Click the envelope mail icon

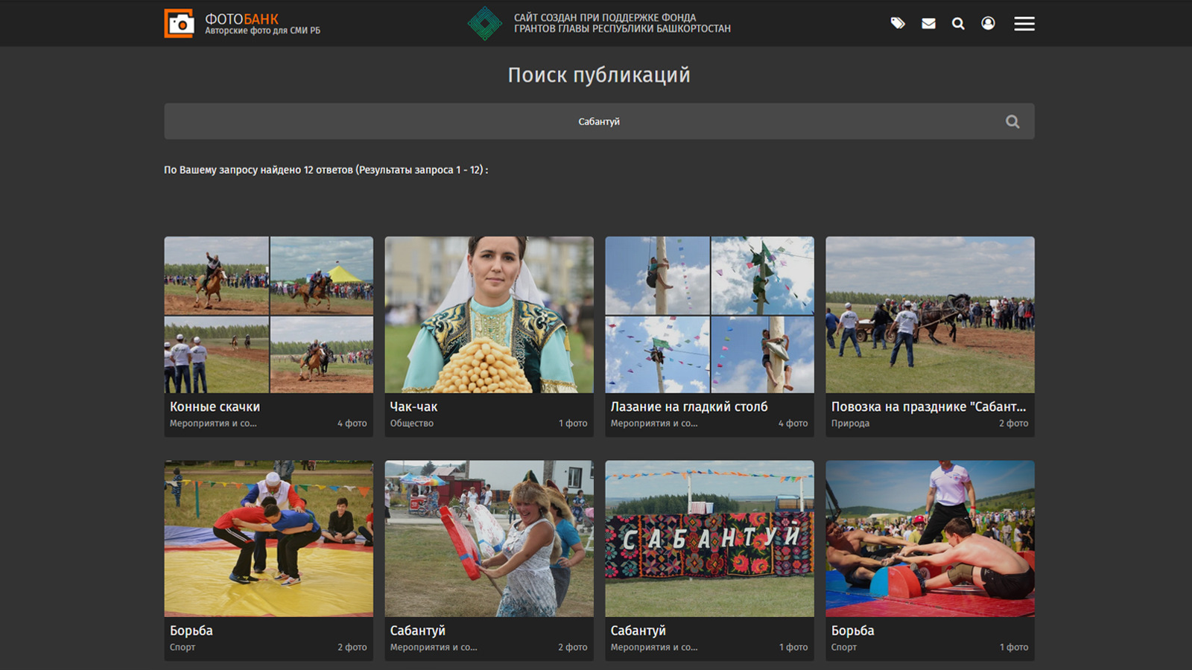click(928, 24)
